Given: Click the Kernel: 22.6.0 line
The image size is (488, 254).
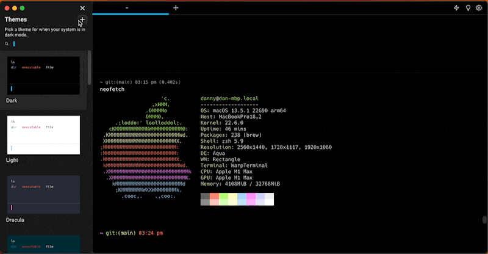Looking at the screenshot, I should point(221,123).
